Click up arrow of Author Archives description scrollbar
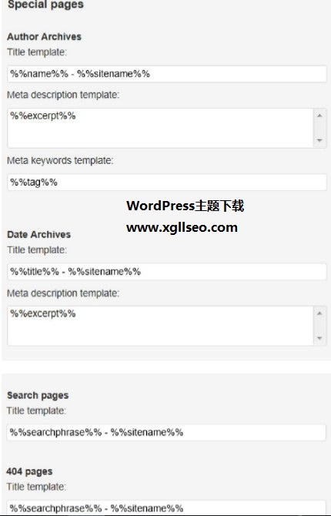Viewport: 331px width, 516px height. [x=319, y=116]
